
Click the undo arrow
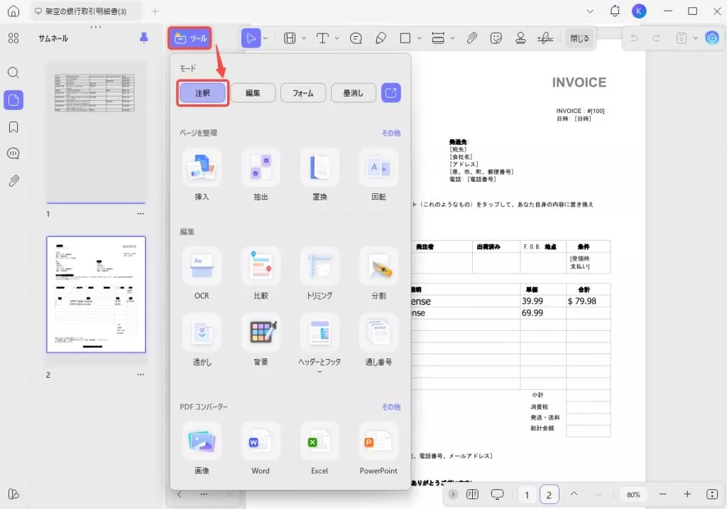(634, 38)
